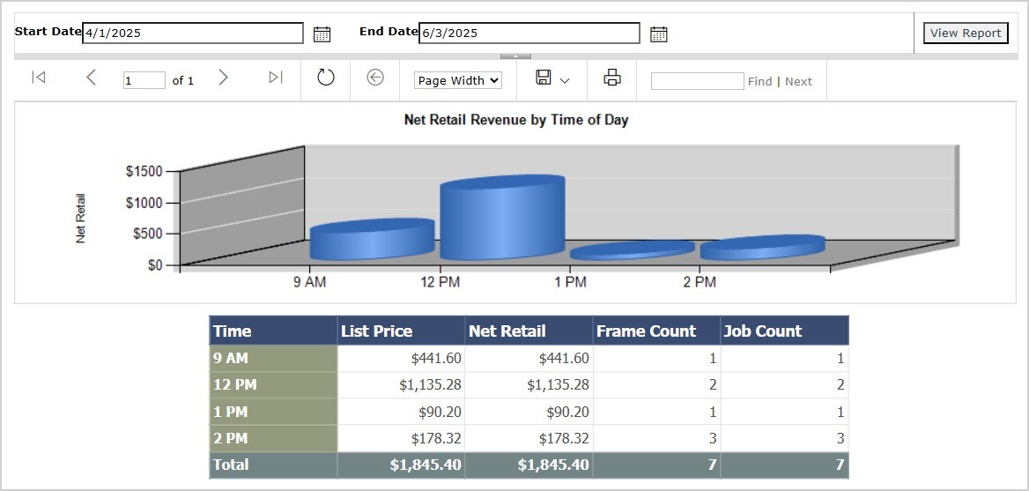
Task: Click the Total row label
Action: (x=273, y=465)
